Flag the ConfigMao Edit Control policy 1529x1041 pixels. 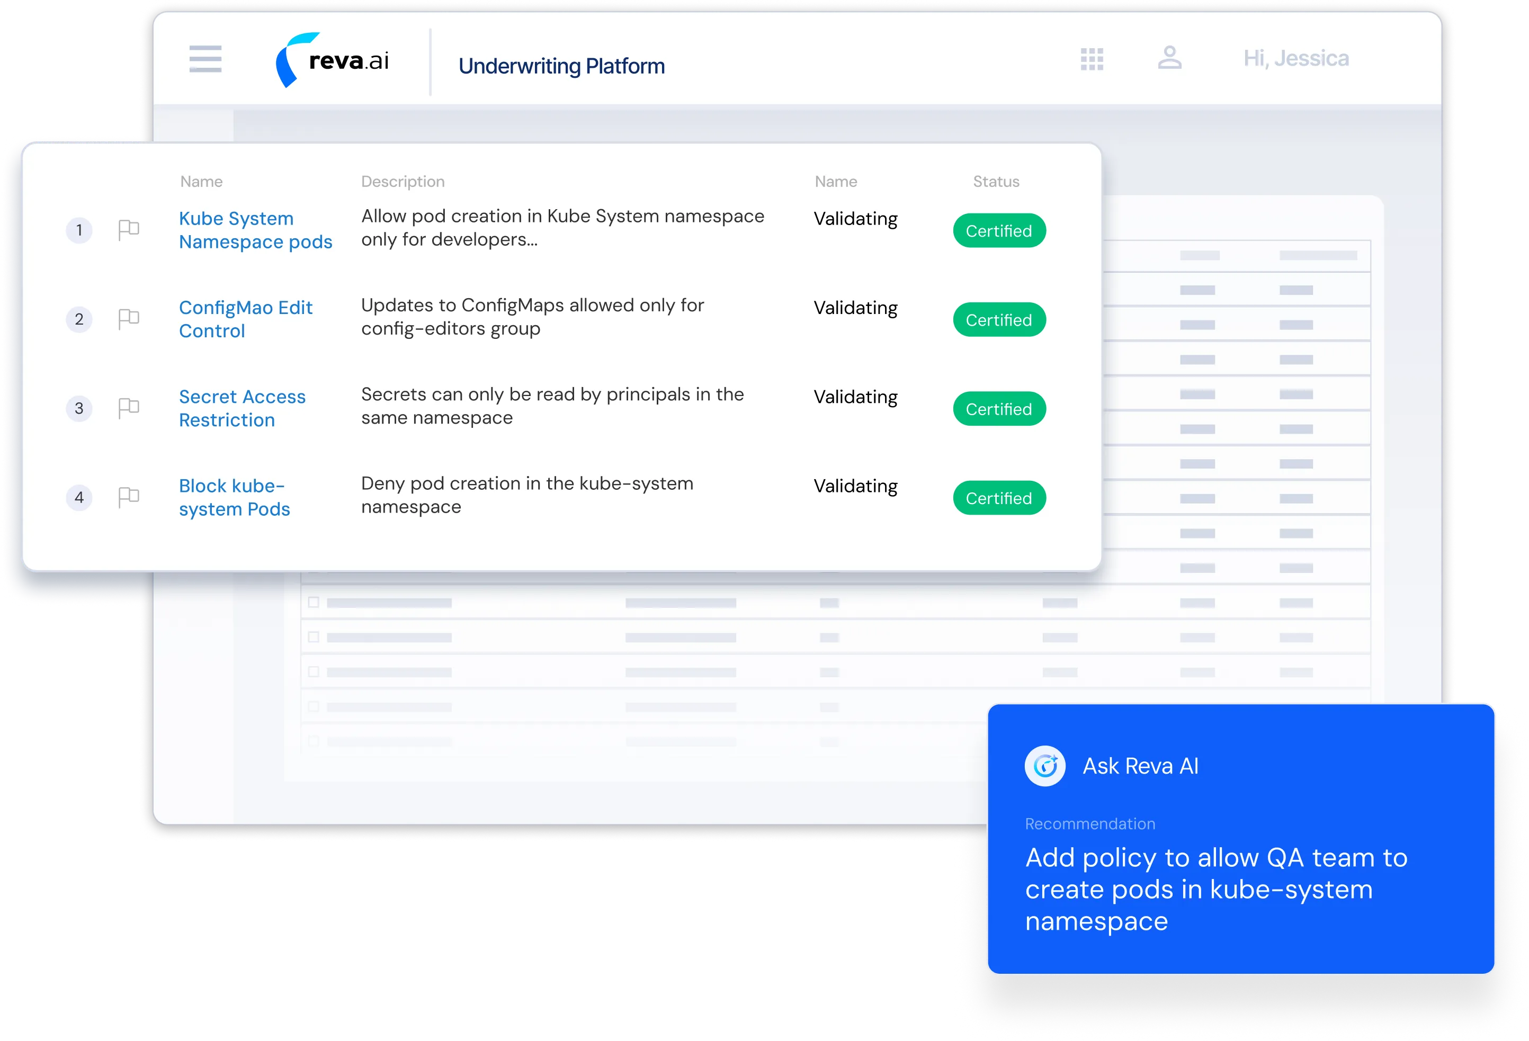click(x=128, y=319)
